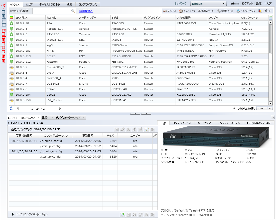276x220 pixels.
Task: Open the 閲覧ツール eye menu
Action: [x=206, y=11]
